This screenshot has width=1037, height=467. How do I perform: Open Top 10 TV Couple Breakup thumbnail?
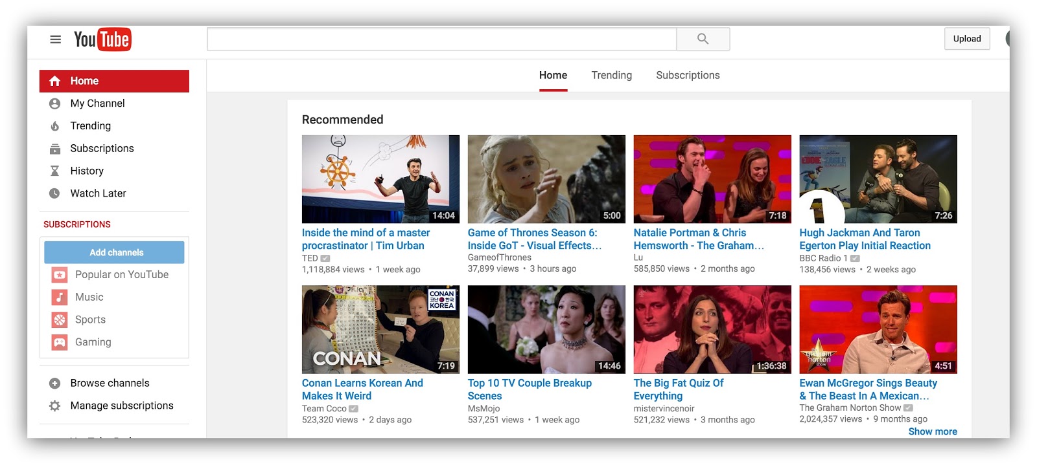(x=546, y=329)
